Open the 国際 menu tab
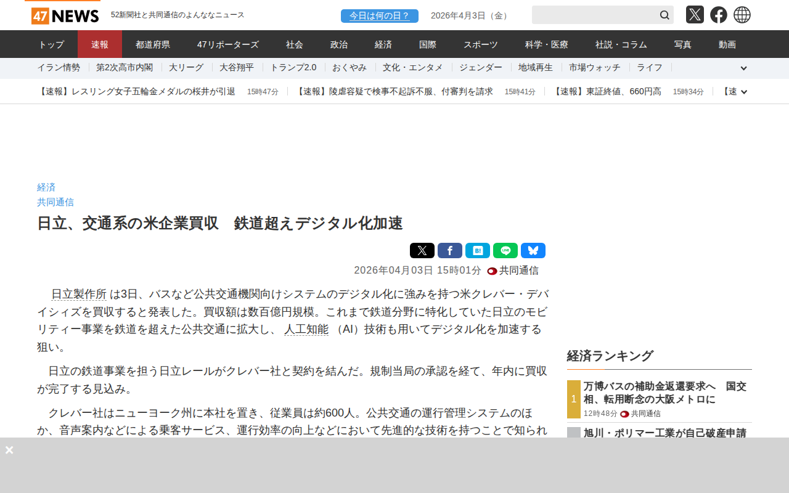789x493 pixels. 428,44
